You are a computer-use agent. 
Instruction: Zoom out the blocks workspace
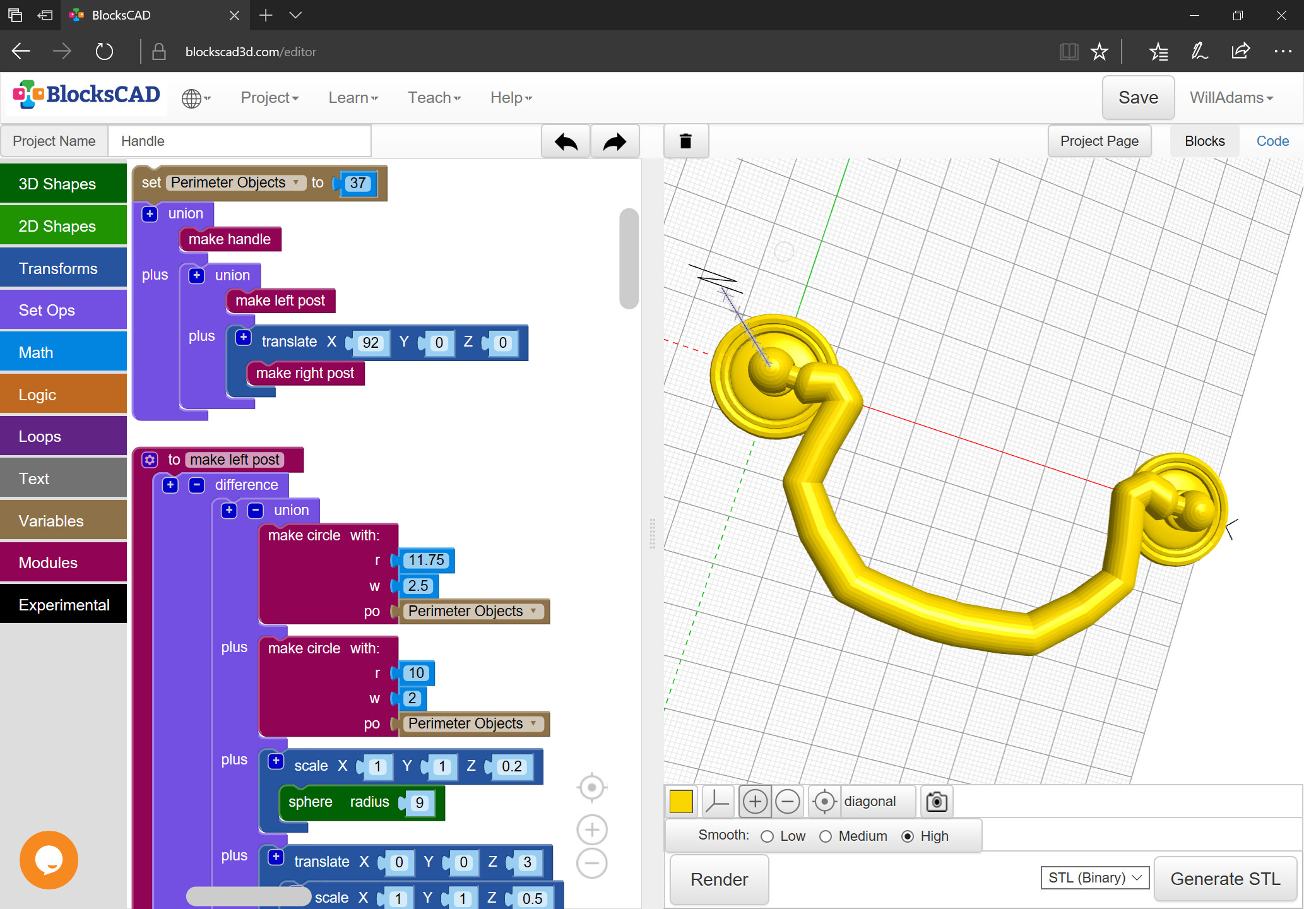592,863
